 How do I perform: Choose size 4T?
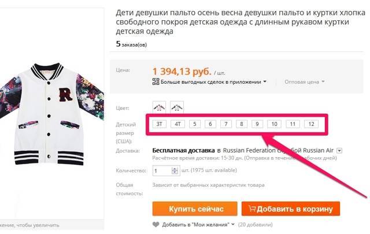point(177,124)
